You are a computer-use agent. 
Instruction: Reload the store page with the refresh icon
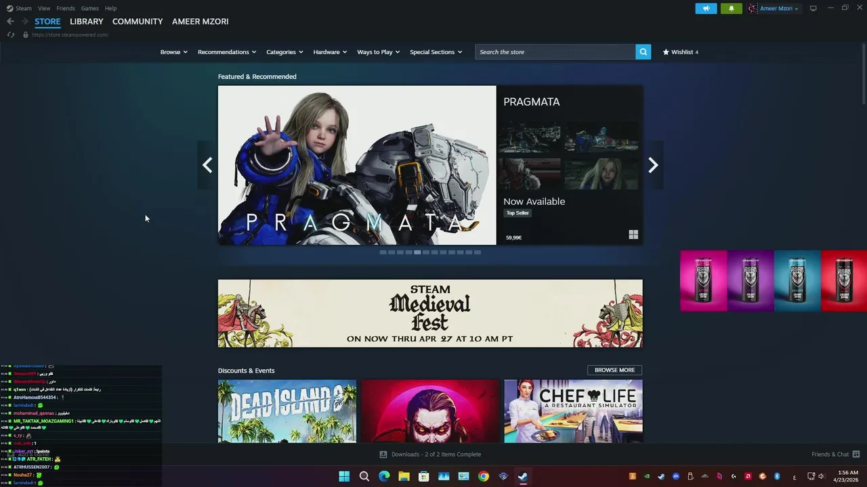(x=11, y=34)
